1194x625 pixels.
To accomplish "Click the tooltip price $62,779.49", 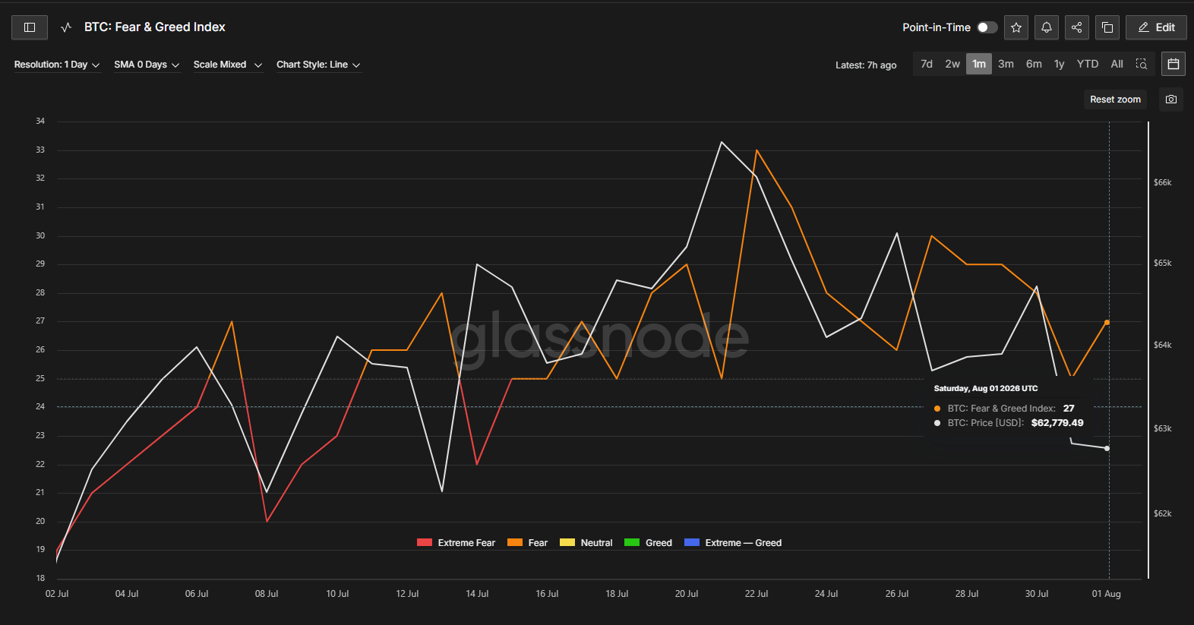I will 1057,423.
